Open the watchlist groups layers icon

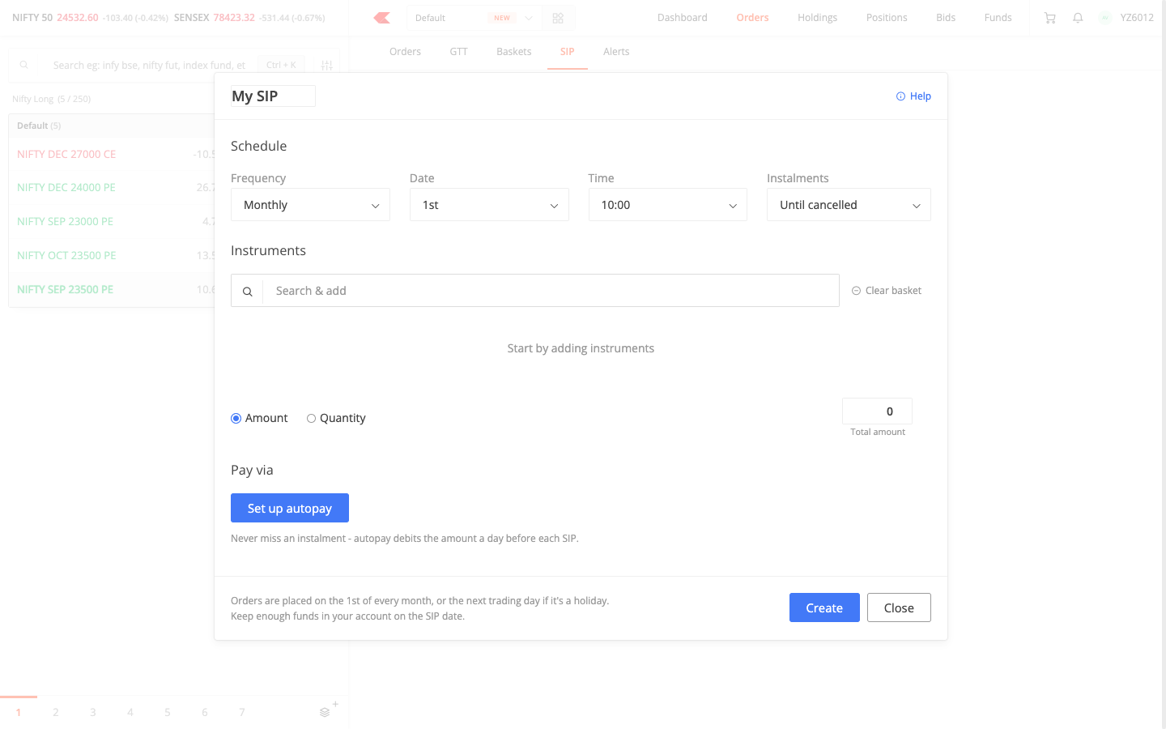tap(325, 713)
